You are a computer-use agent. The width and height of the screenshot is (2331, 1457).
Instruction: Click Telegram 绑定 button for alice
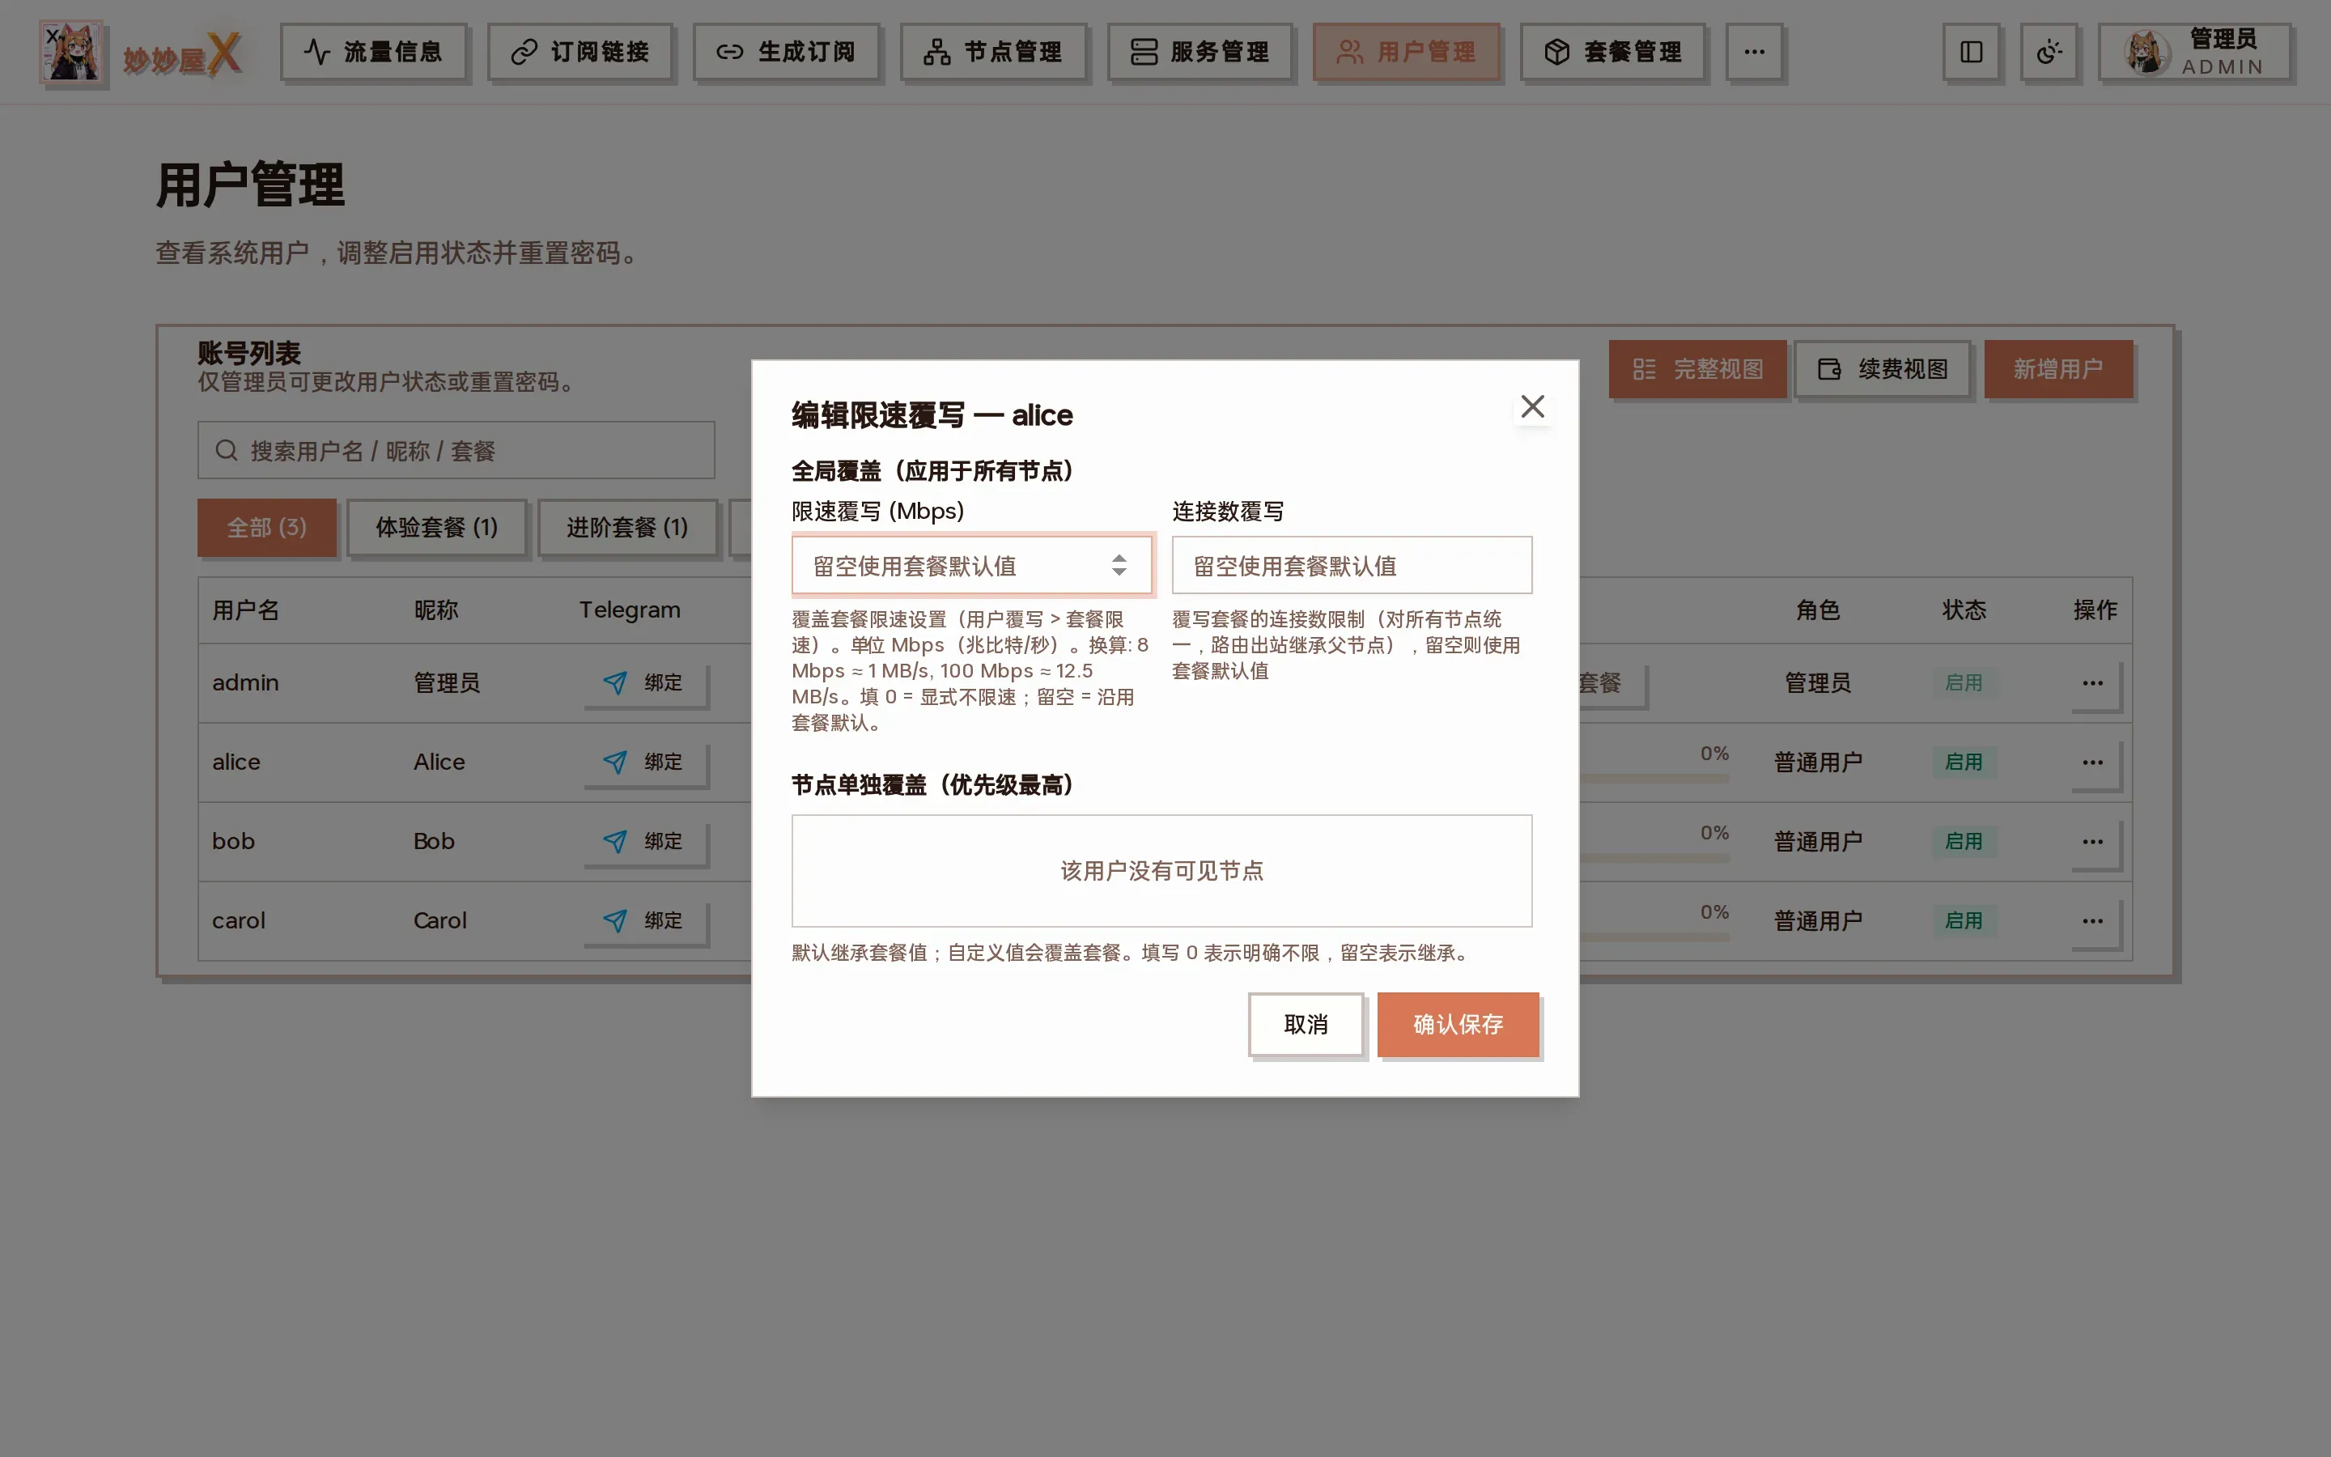tap(645, 762)
